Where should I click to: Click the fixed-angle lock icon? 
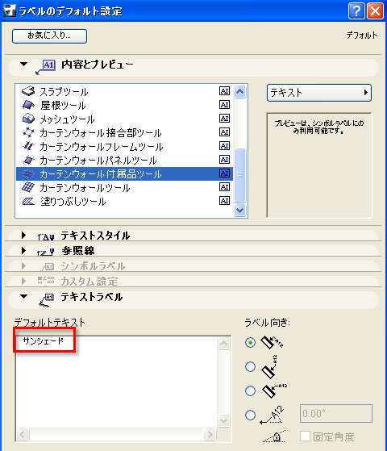274,436
